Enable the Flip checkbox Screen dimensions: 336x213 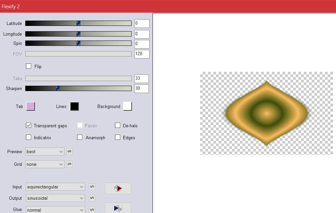(29, 66)
